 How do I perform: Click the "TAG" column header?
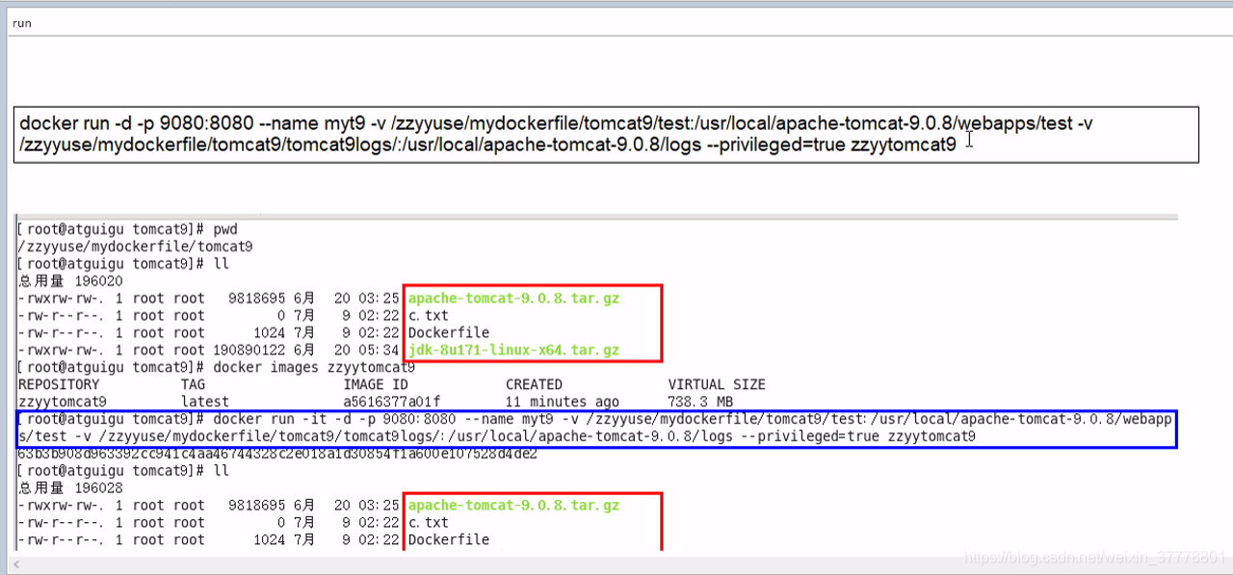193,384
